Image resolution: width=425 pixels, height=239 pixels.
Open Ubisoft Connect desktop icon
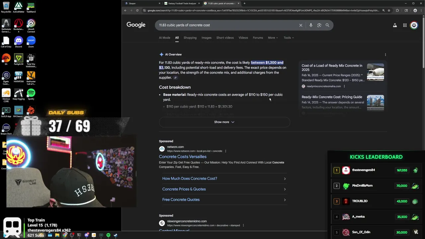(31, 25)
